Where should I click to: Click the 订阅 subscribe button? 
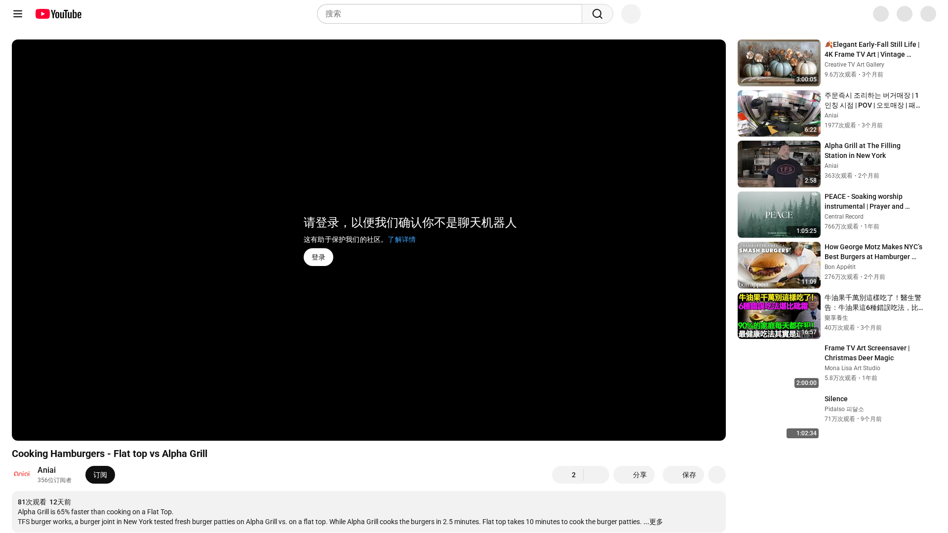[x=100, y=475]
